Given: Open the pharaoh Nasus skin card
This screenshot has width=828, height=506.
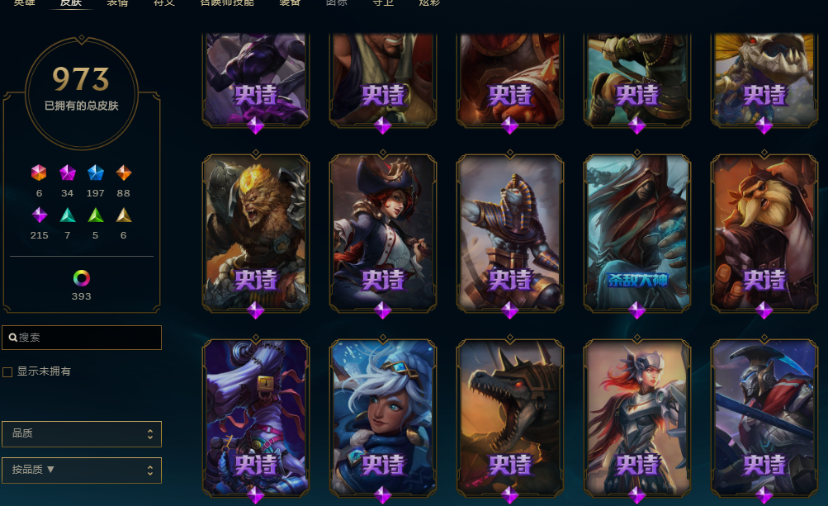Looking at the screenshot, I should click(510, 233).
